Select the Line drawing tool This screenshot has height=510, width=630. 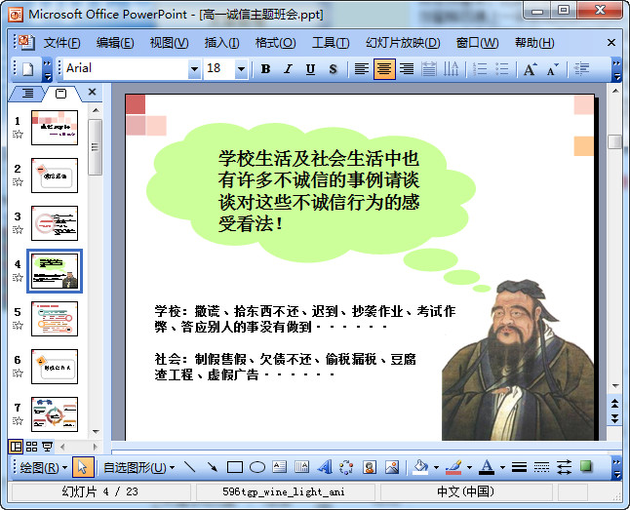(189, 467)
